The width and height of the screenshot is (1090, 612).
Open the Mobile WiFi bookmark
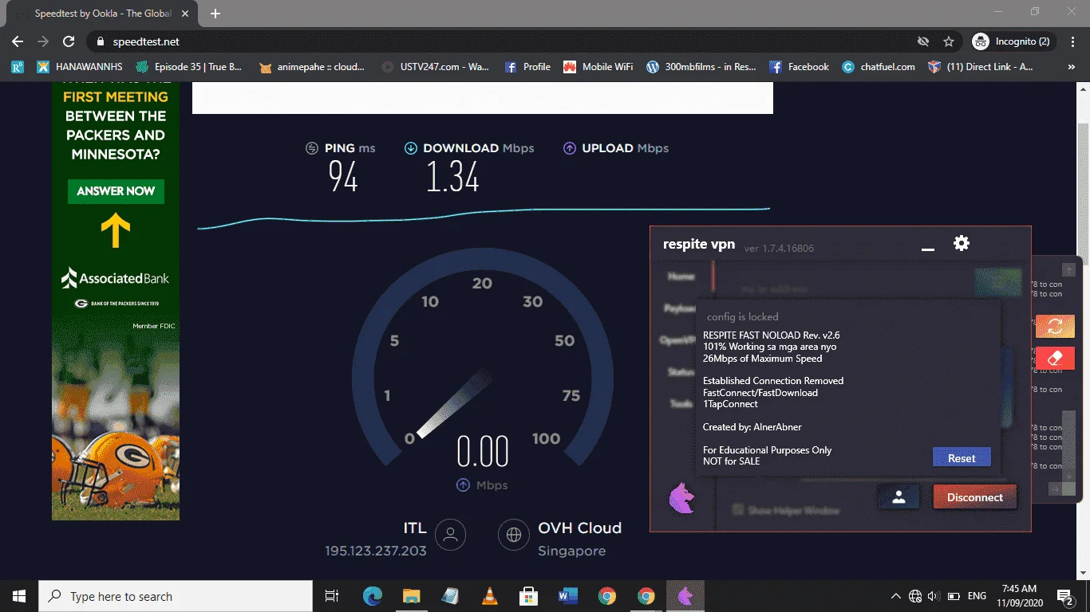coord(598,67)
